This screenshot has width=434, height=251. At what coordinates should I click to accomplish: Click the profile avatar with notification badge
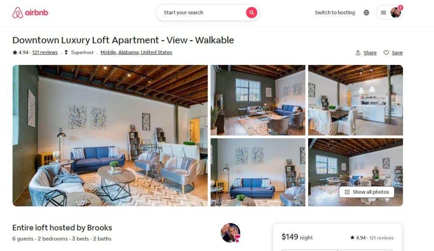coord(396,12)
